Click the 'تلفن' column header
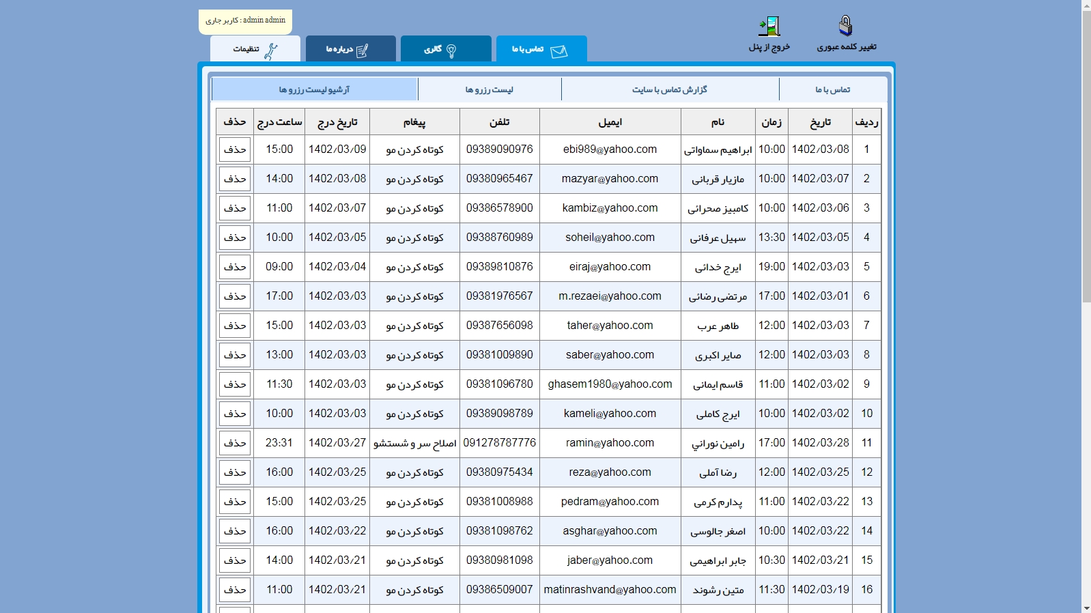This screenshot has height=613, width=1091. 500,122
